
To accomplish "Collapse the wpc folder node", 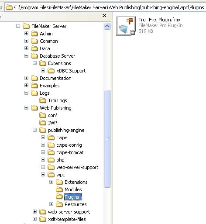I will pos(43,175).
